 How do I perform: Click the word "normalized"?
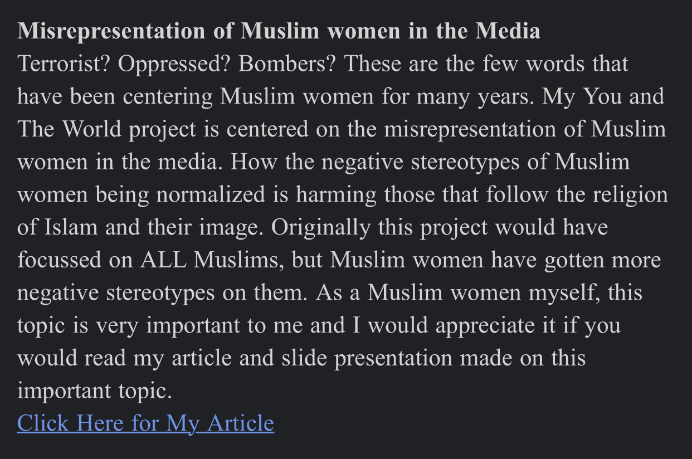(x=211, y=195)
